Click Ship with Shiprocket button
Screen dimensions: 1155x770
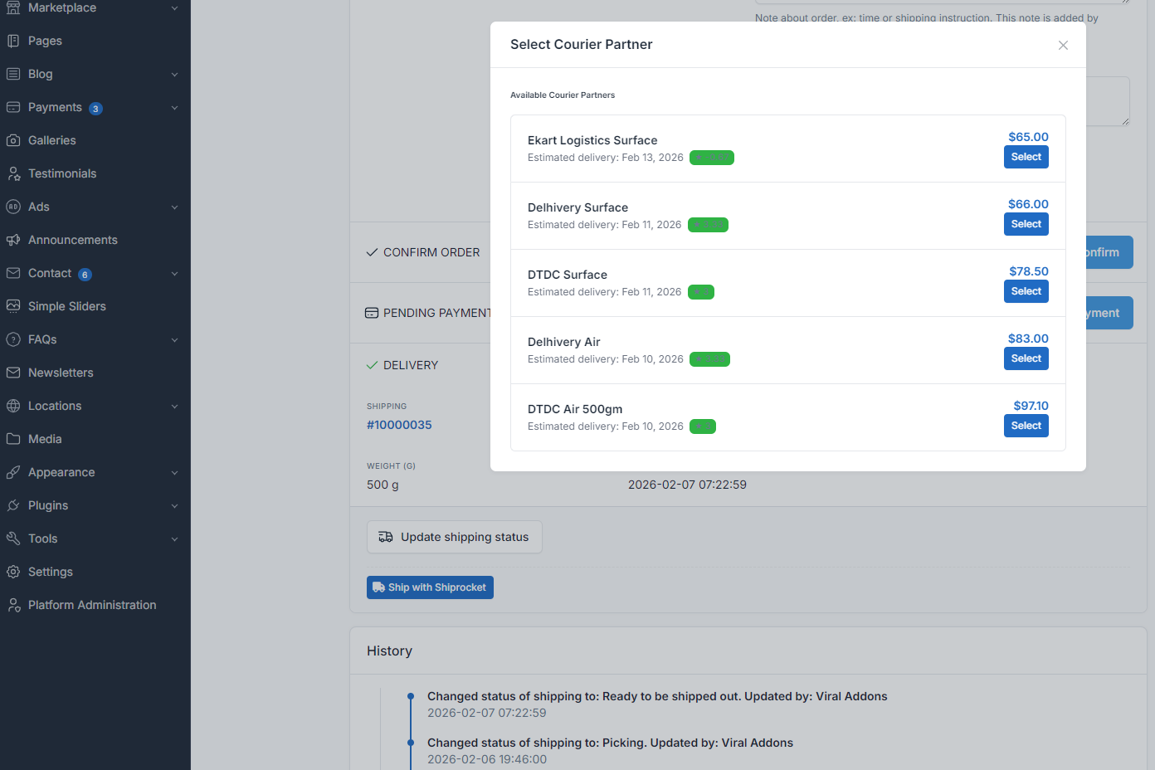(430, 587)
